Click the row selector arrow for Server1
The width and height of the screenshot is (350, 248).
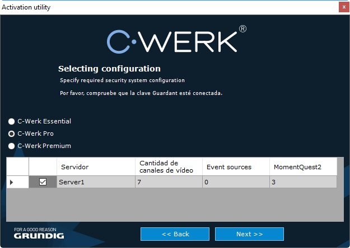[x=12, y=182]
